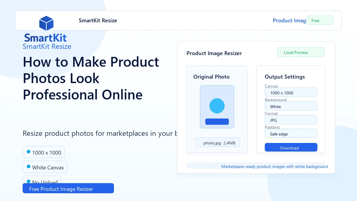Click the How to Make Product Photos headline
This screenshot has width=357, height=201.
(x=91, y=78)
